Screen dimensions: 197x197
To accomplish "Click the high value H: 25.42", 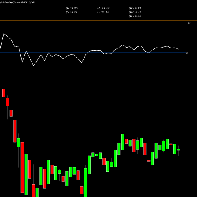I will (x=103, y=9).
